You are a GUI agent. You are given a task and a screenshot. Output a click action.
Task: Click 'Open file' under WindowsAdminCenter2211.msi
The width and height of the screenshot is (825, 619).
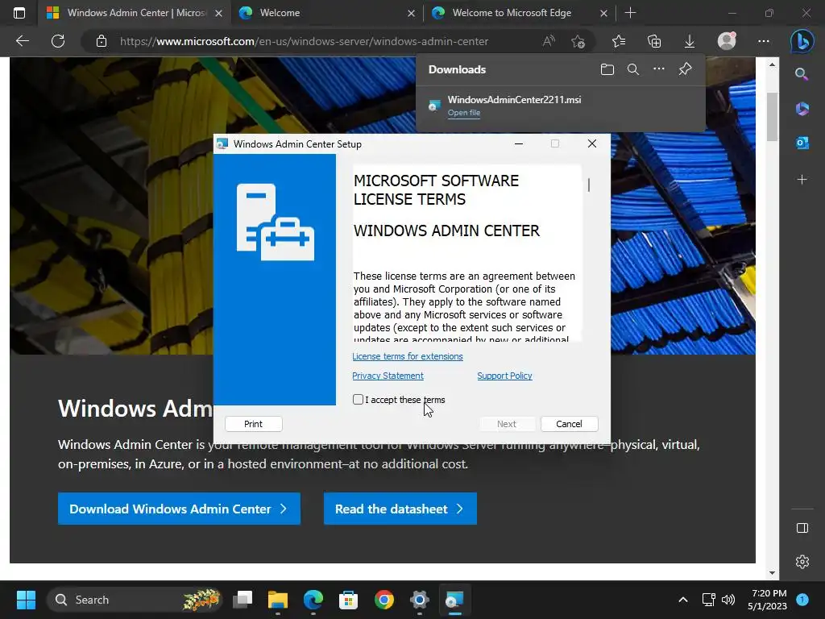pyautogui.click(x=463, y=113)
